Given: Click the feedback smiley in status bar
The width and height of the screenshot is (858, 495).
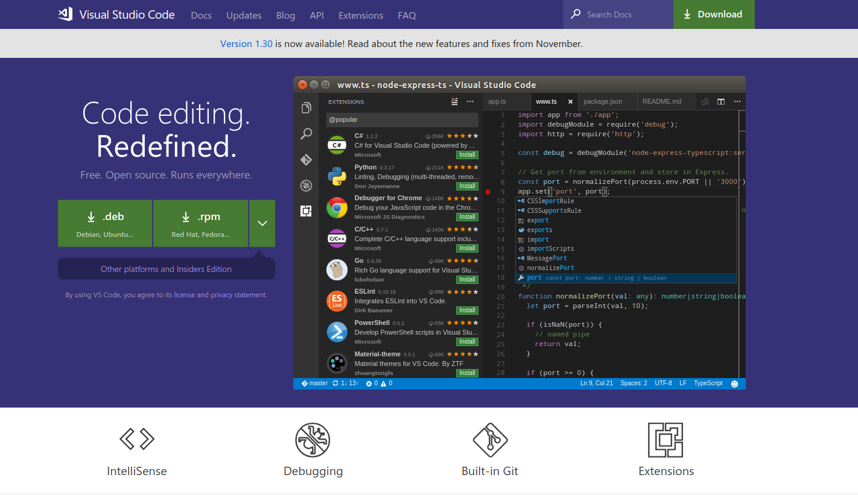Looking at the screenshot, I should tap(734, 383).
